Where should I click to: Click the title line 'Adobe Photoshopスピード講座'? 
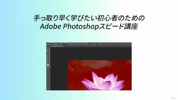89,26
